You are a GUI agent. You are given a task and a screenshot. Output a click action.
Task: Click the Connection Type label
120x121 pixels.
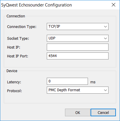click(x=22, y=27)
